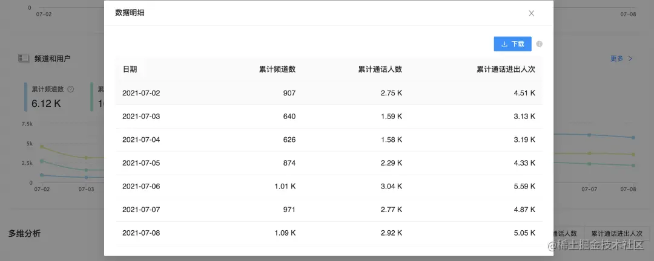Open the 更多 link in background page
Viewport: 654px width, 261px height.
621,59
